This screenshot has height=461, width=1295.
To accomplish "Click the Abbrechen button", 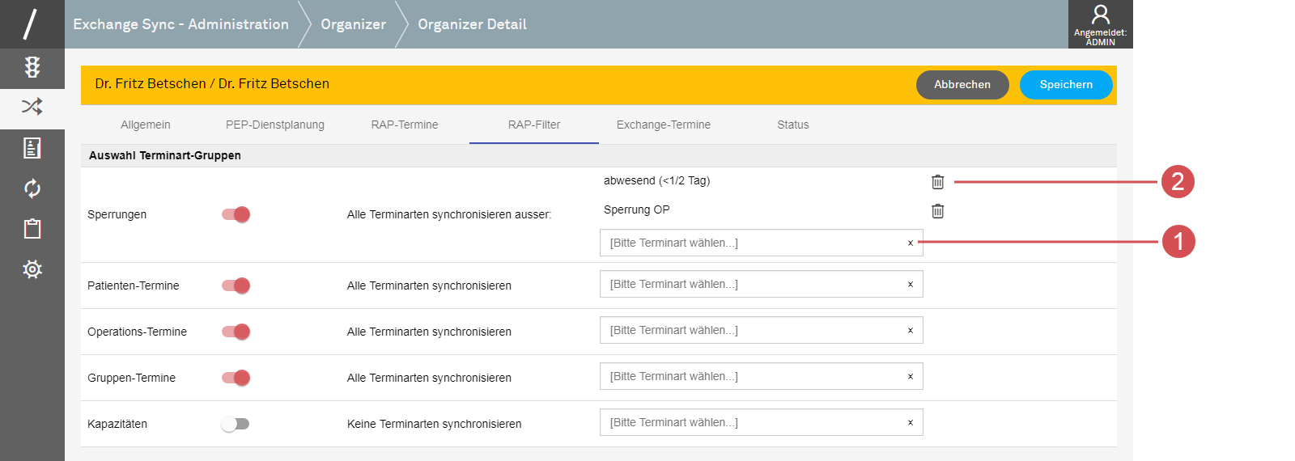I will tap(962, 85).
